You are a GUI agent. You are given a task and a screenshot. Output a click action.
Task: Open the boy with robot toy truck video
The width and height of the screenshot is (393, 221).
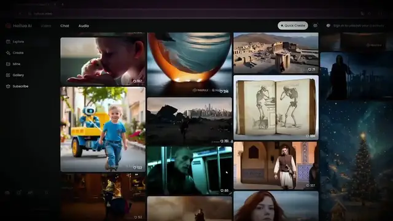coord(103,130)
